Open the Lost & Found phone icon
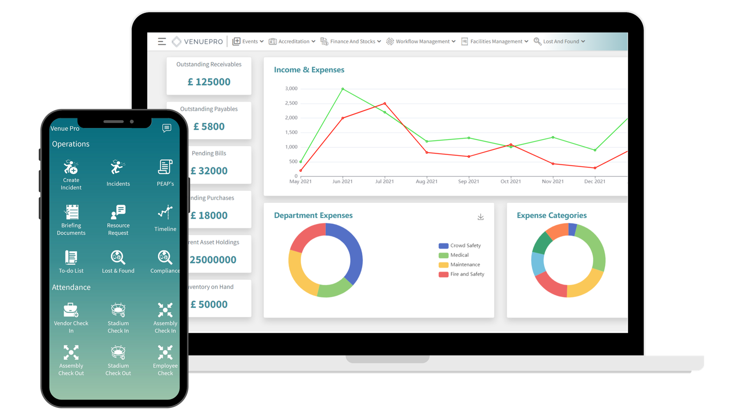Viewport: 746px width, 419px height. point(118,257)
